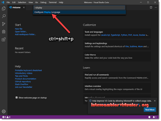
Task: Open the Debug view bug icon
Action: (4, 32)
